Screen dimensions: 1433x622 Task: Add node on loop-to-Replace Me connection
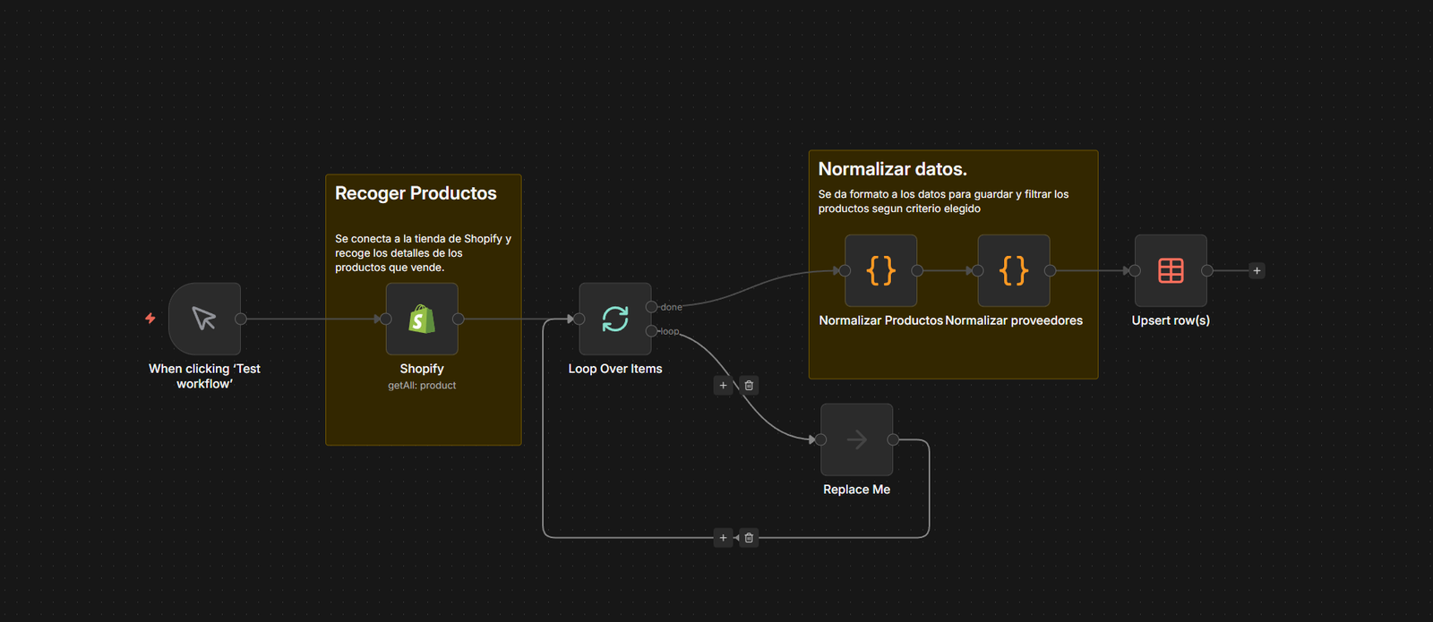click(723, 386)
